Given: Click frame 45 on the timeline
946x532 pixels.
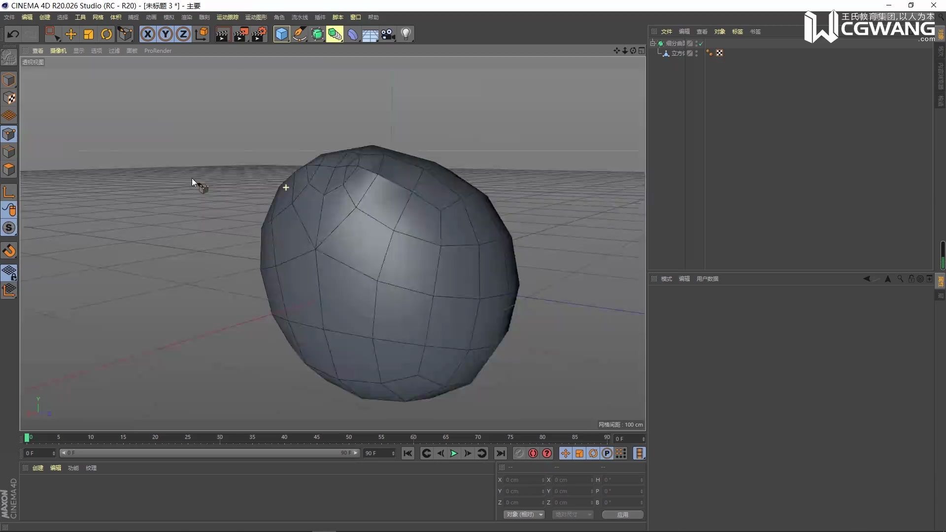Looking at the screenshot, I should point(317,437).
